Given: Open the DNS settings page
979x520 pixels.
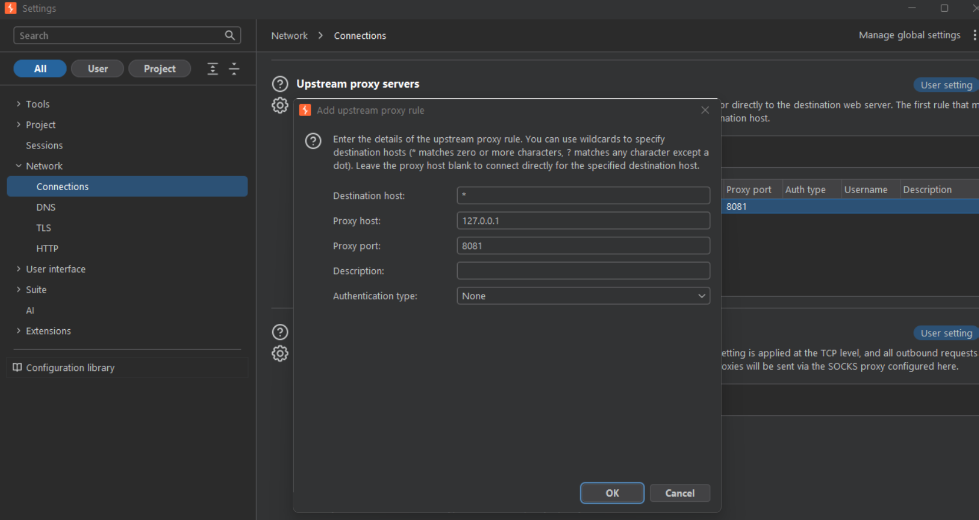Looking at the screenshot, I should (46, 207).
